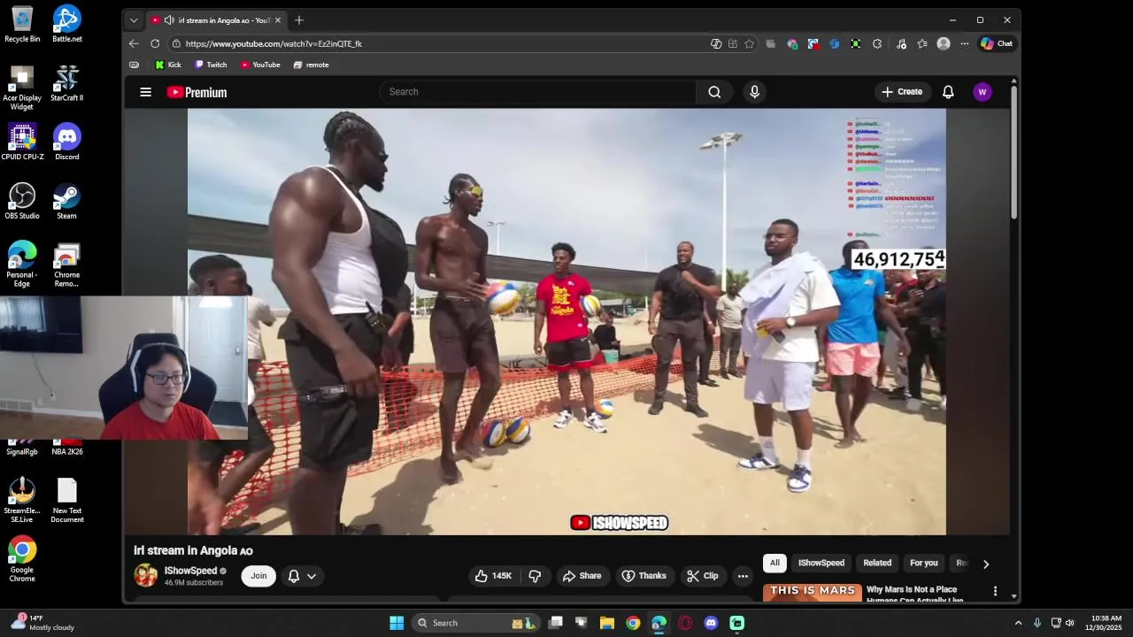Open the remote bookmark folder
1133x637 pixels.
(x=311, y=65)
